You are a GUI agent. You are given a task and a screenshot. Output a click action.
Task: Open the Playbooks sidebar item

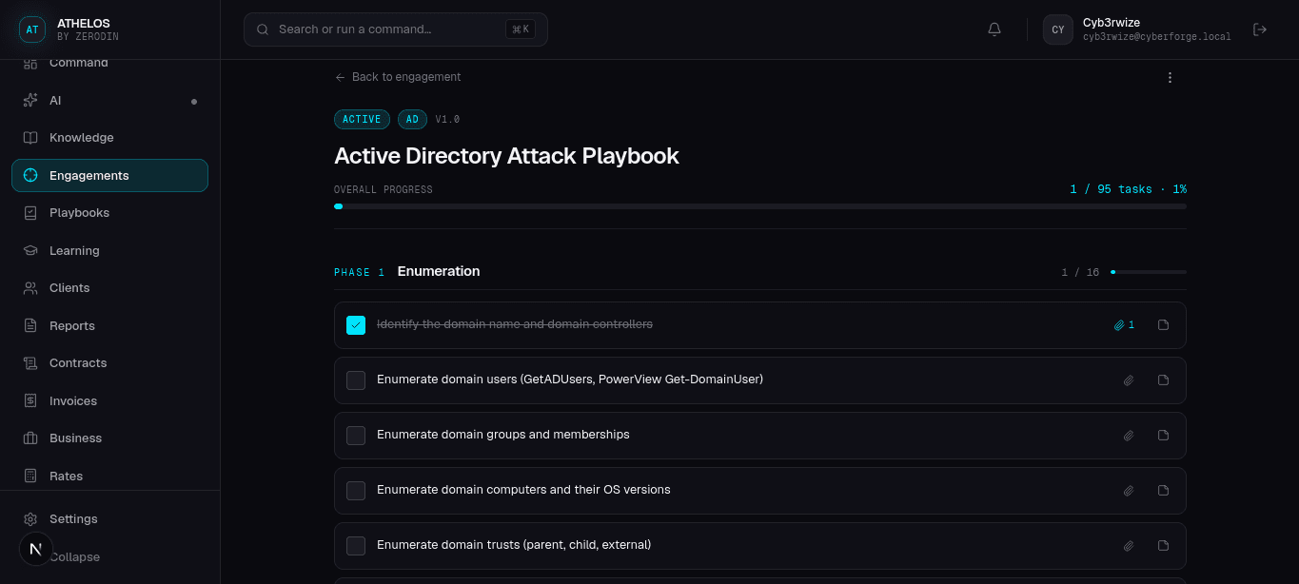(109, 213)
